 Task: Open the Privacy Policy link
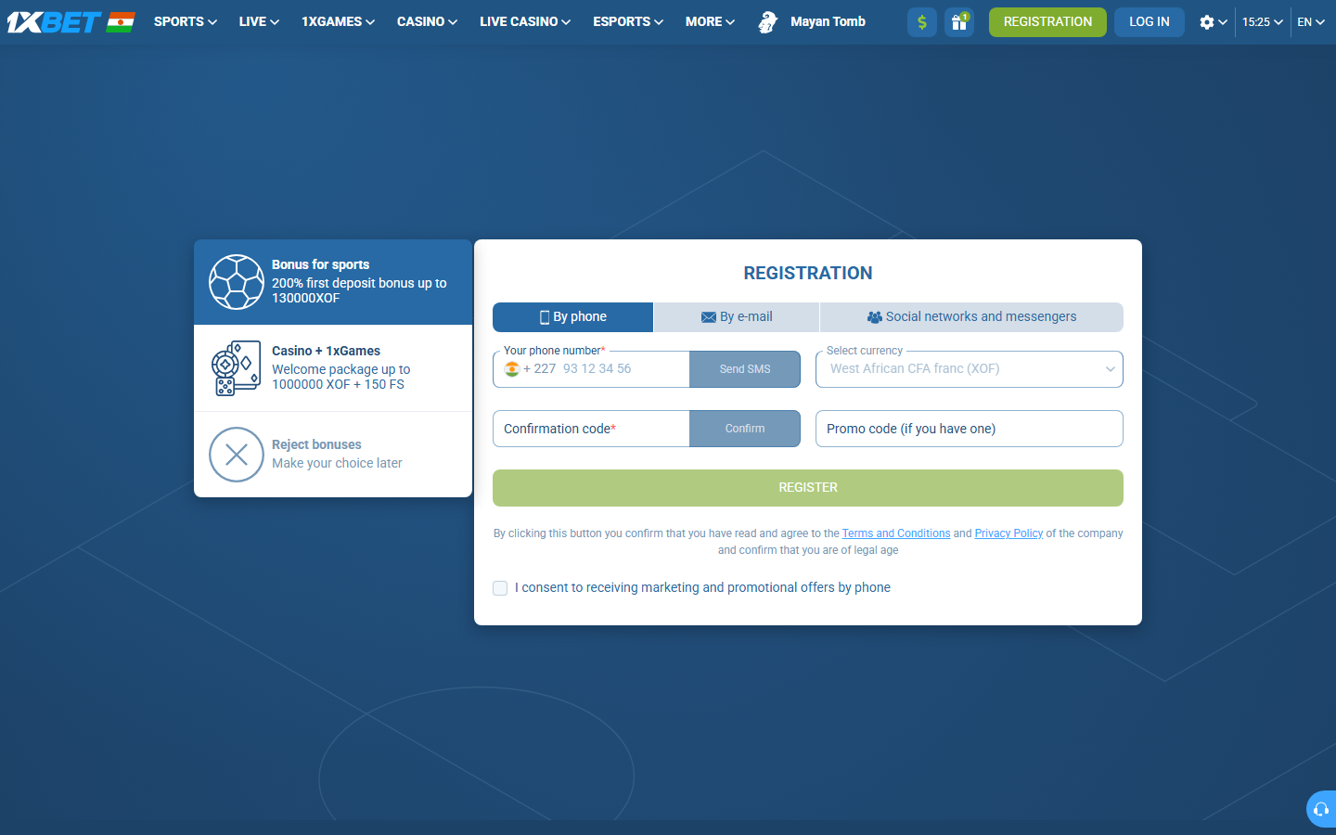click(x=1008, y=533)
